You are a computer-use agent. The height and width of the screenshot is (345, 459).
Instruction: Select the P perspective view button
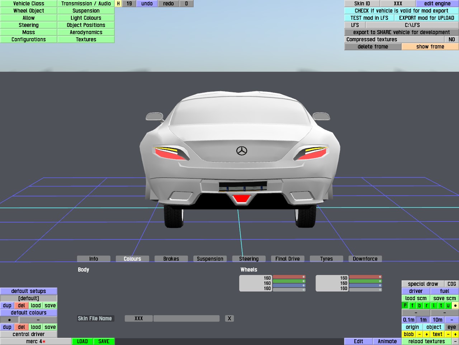405,306
